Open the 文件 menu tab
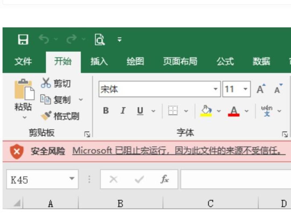The width and height of the screenshot is (291, 219). pos(23,61)
